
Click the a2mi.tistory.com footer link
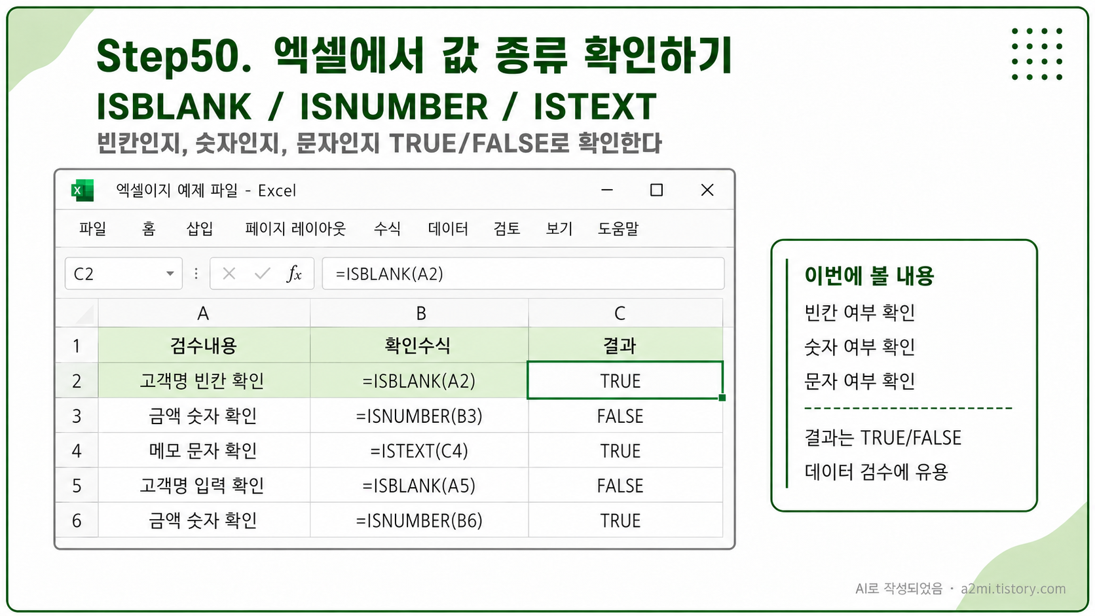point(1013,589)
